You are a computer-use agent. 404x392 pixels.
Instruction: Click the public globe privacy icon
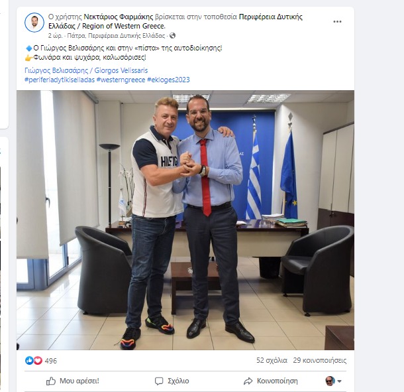[x=172, y=35]
